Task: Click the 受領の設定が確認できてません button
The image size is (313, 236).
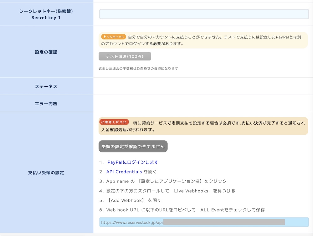Action: point(133,146)
